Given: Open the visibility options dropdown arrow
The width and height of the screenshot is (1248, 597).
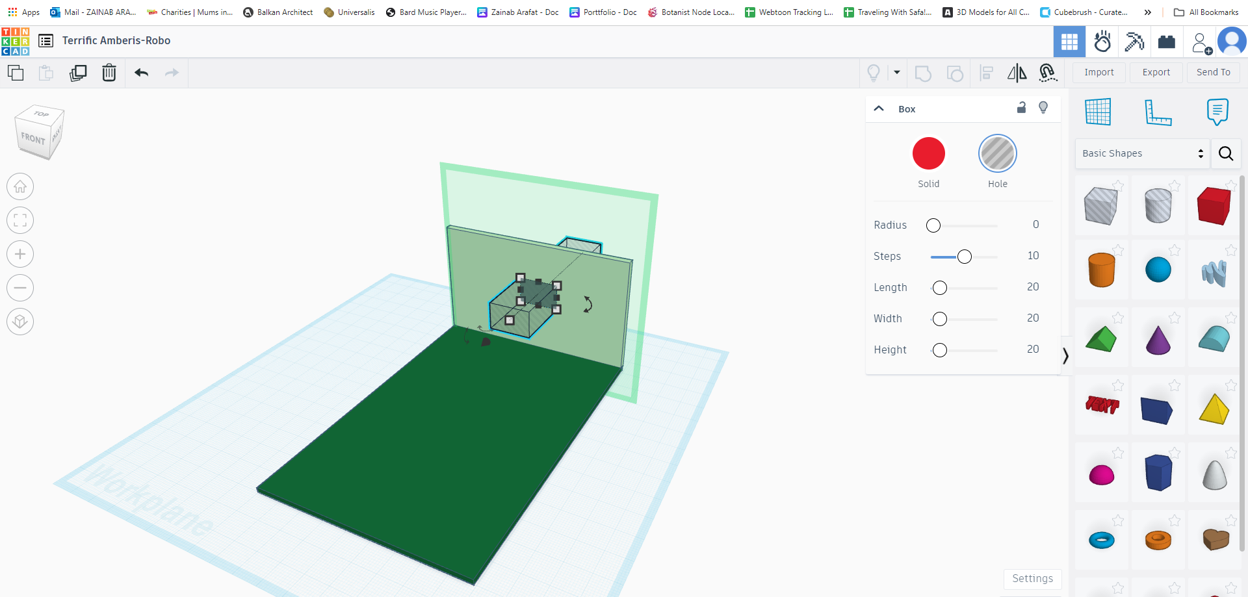Looking at the screenshot, I should click(897, 73).
